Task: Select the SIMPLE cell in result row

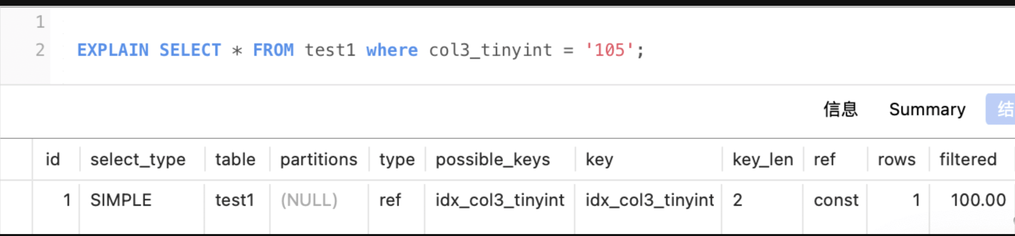Action: coord(121,200)
